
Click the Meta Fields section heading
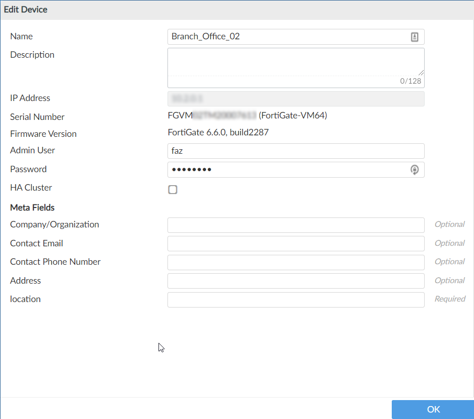pyautogui.click(x=32, y=208)
